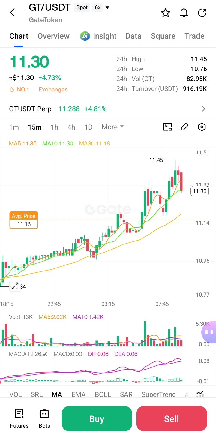
Task: Switch to the Overview tab
Action: (53, 36)
